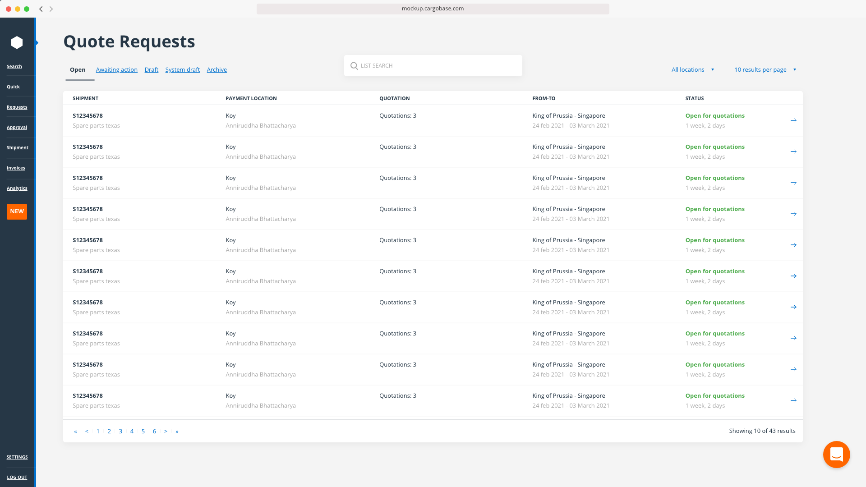Expand the sidebar using the blue arrow
Screen dimensions: 866x487
[x=37, y=42]
